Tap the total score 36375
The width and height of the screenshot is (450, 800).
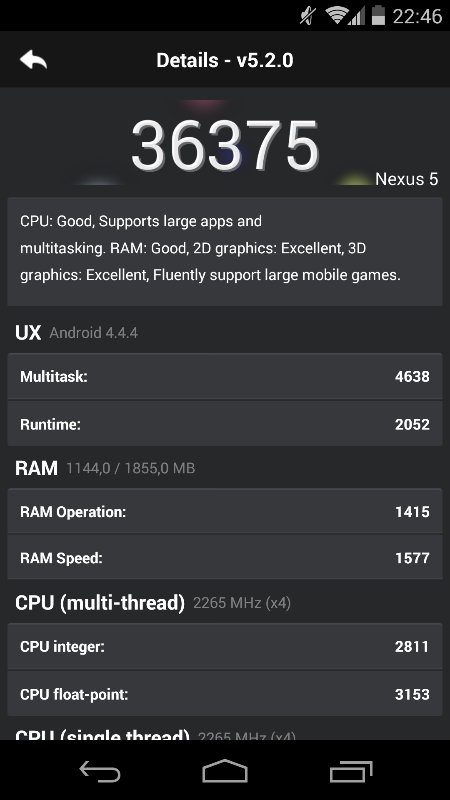(x=225, y=145)
